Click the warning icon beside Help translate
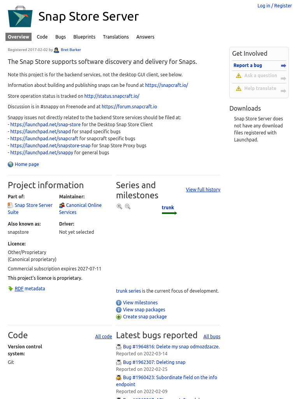 [x=239, y=88]
